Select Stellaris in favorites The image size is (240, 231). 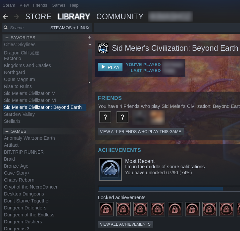pos(12,121)
